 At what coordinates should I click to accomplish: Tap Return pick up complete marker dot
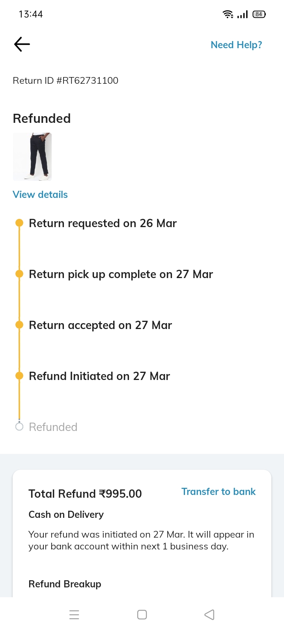coord(19,274)
